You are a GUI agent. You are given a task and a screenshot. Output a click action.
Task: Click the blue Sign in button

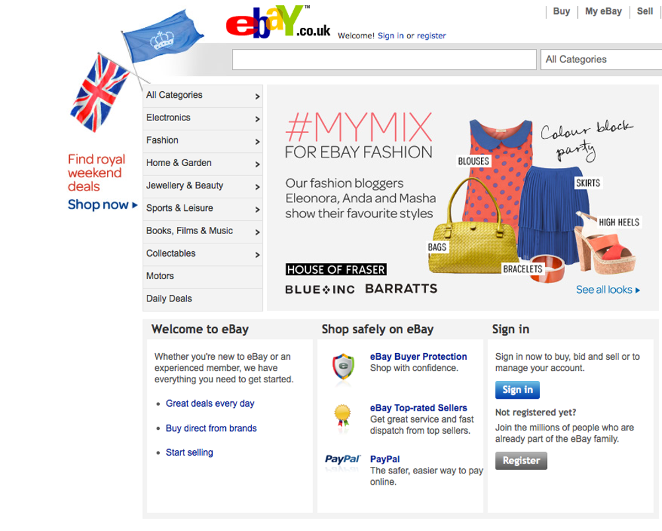pos(517,390)
